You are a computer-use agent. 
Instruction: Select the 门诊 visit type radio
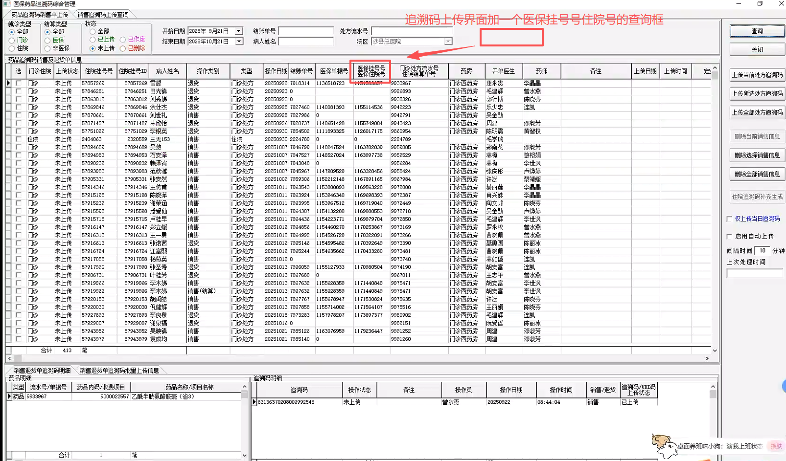(x=12, y=40)
